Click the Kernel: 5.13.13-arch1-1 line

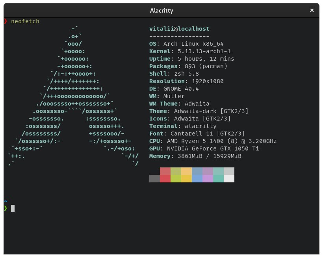(x=190, y=51)
